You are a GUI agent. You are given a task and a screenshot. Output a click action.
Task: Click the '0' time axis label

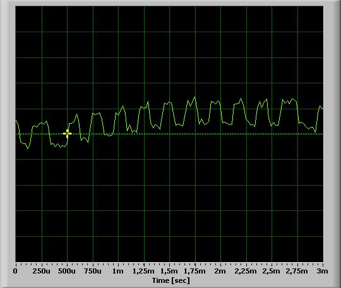pos(15,271)
